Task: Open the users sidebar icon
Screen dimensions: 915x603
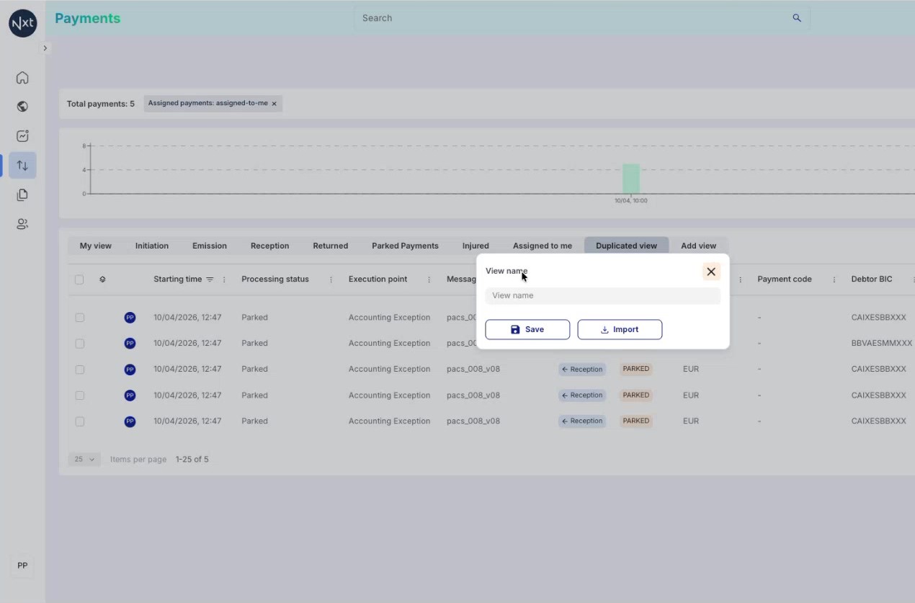Action: point(22,224)
